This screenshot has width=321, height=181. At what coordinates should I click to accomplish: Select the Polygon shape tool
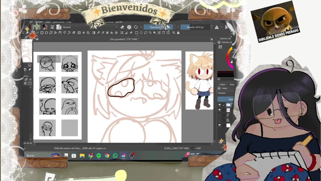tap(51, 33)
